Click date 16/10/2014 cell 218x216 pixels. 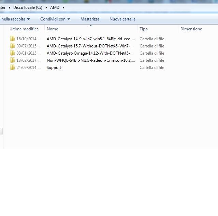pos(29,39)
